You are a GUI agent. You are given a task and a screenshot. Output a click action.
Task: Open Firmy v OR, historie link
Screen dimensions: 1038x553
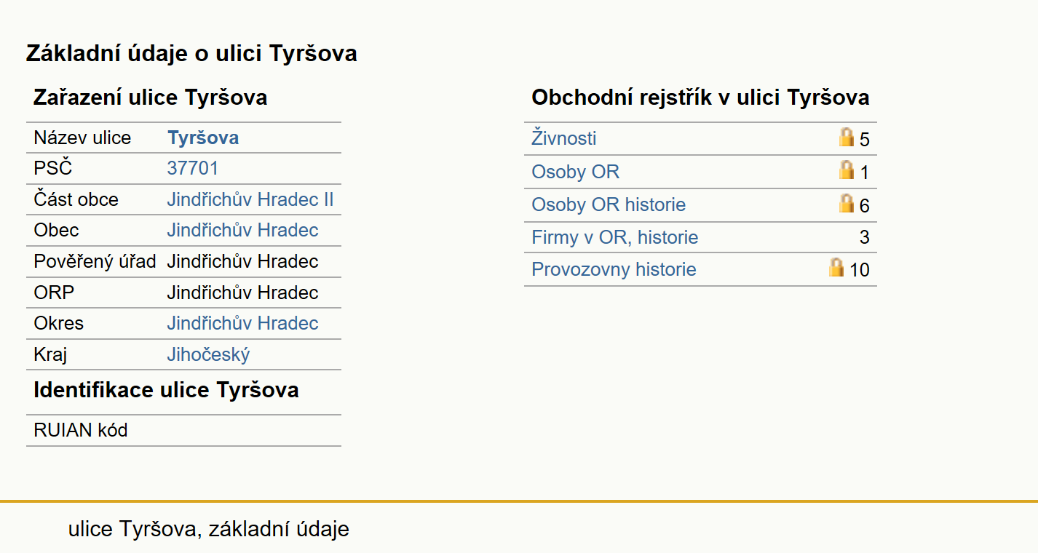click(615, 237)
